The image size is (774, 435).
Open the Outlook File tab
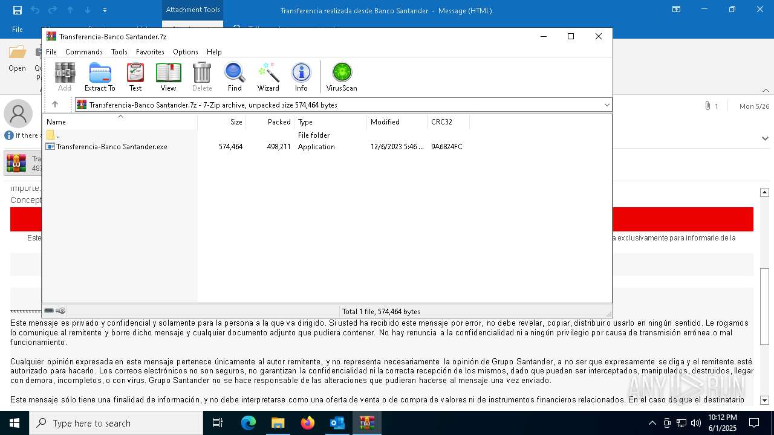(18, 30)
